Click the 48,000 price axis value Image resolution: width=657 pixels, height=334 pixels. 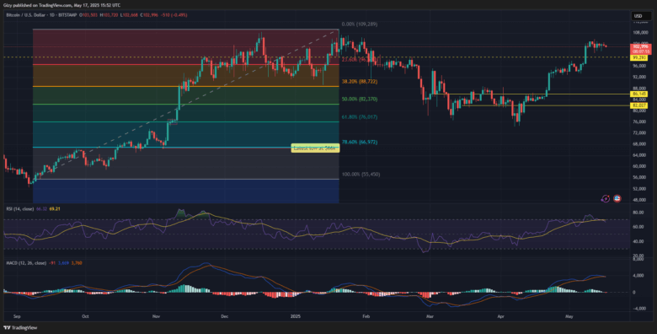(x=638, y=200)
